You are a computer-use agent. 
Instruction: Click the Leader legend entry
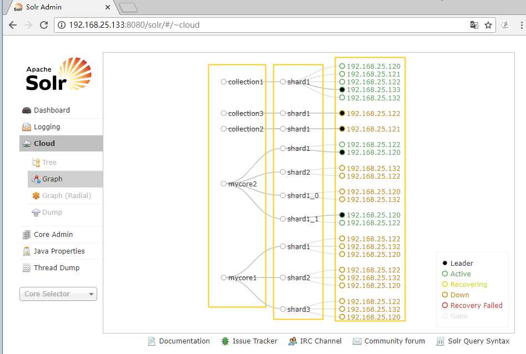tap(458, 263)
